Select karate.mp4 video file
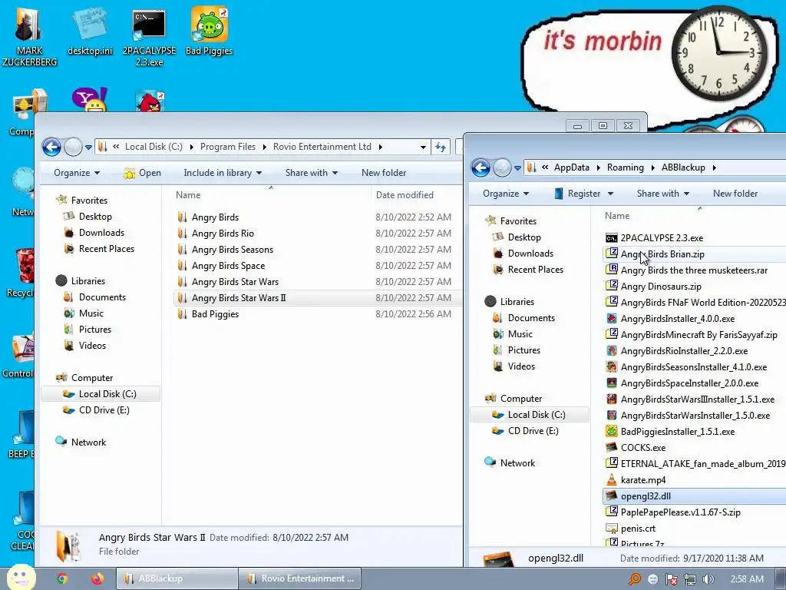The image size is (786, 590). pyautogui.click(x=643, y=479)
